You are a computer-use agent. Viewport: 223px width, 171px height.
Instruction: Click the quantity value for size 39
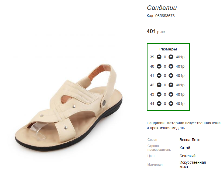tap(165, 57)
